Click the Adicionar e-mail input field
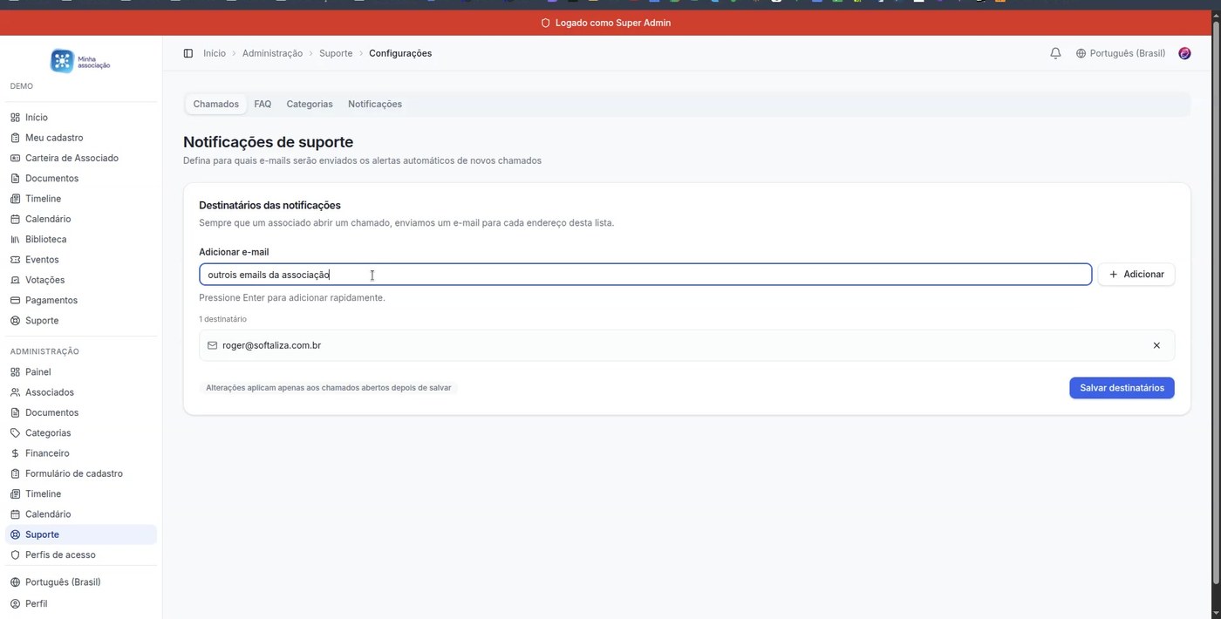 click(610, 274)
